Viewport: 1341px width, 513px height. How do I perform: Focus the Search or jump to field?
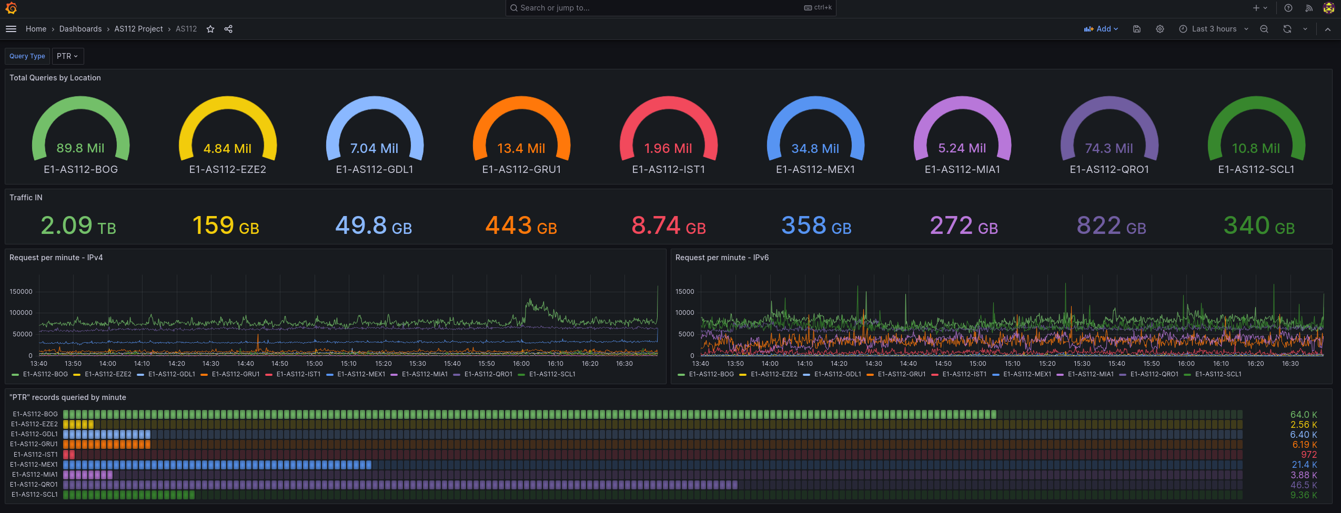tap(671, 8)
